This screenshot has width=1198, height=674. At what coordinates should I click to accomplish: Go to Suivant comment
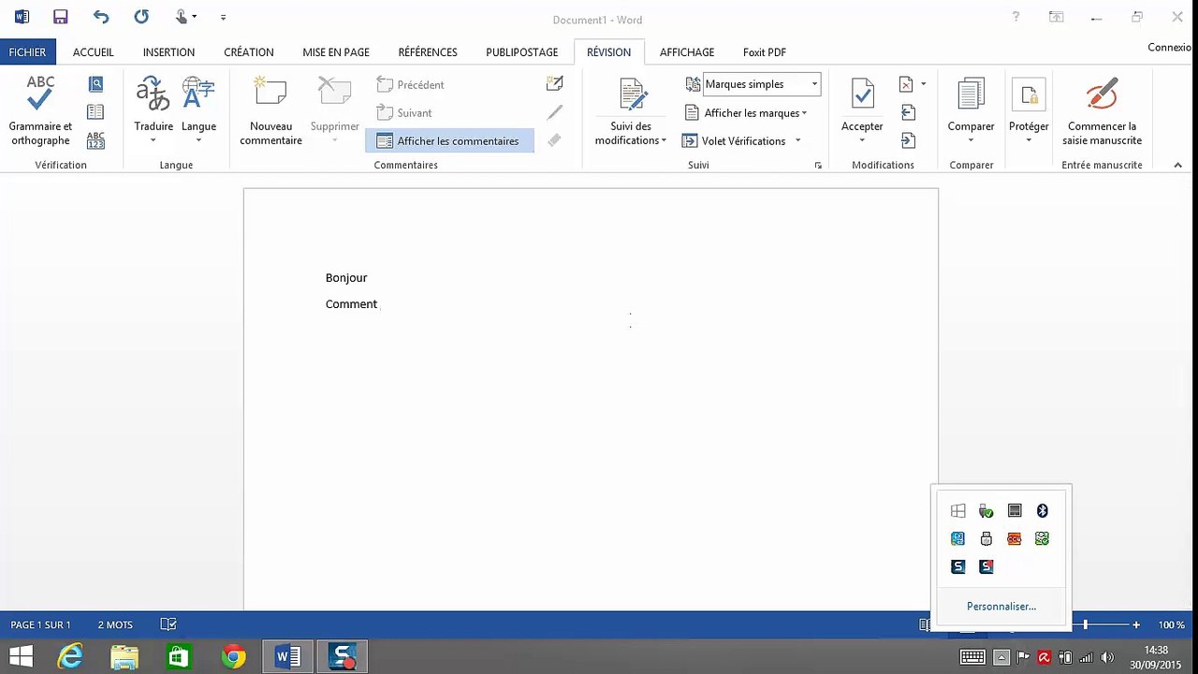point(404,112)
